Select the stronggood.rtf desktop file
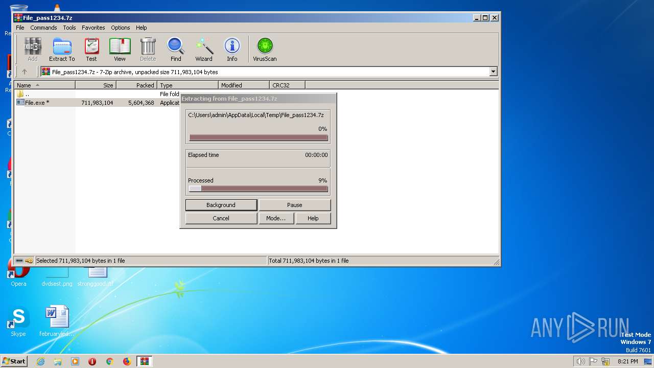Viewport: 654px width, 368px height. (x=96, y=276)
